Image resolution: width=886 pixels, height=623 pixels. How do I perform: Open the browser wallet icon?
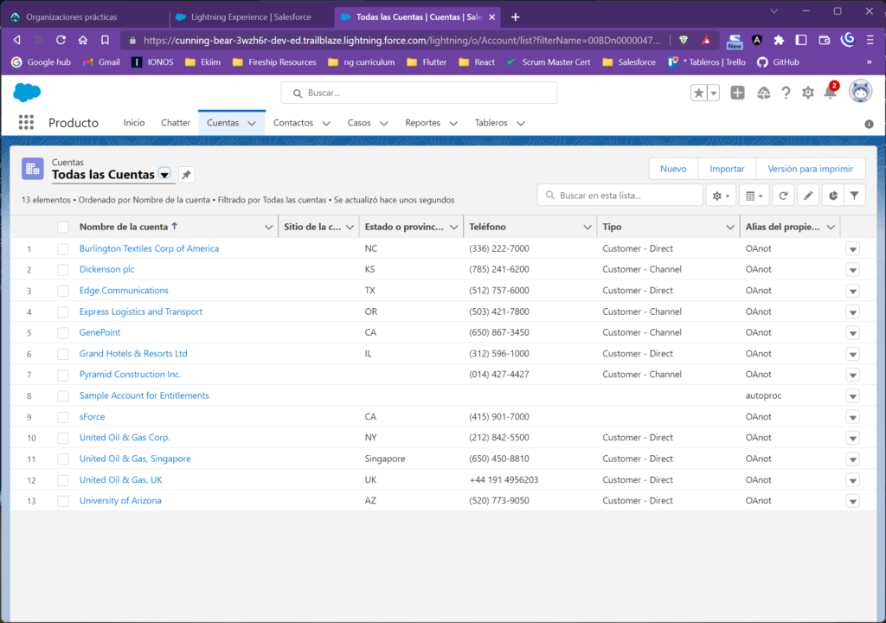tap(825, 40)
